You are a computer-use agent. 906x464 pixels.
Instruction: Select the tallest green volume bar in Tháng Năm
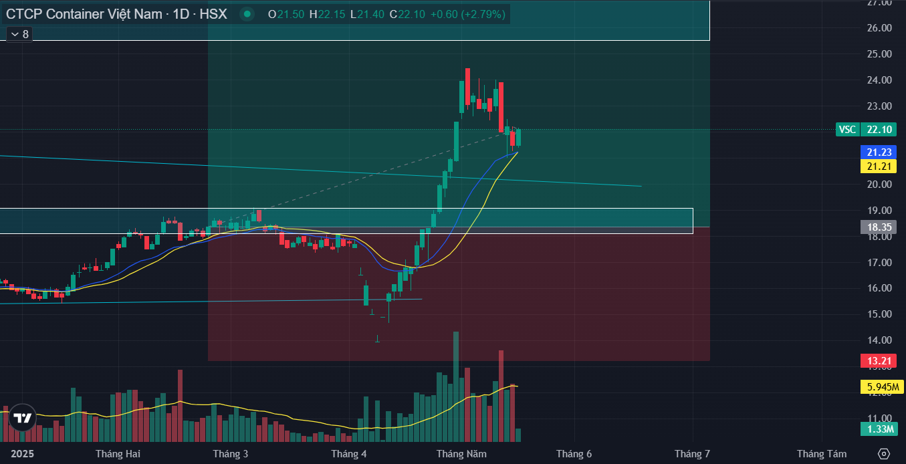coord(456,386)
